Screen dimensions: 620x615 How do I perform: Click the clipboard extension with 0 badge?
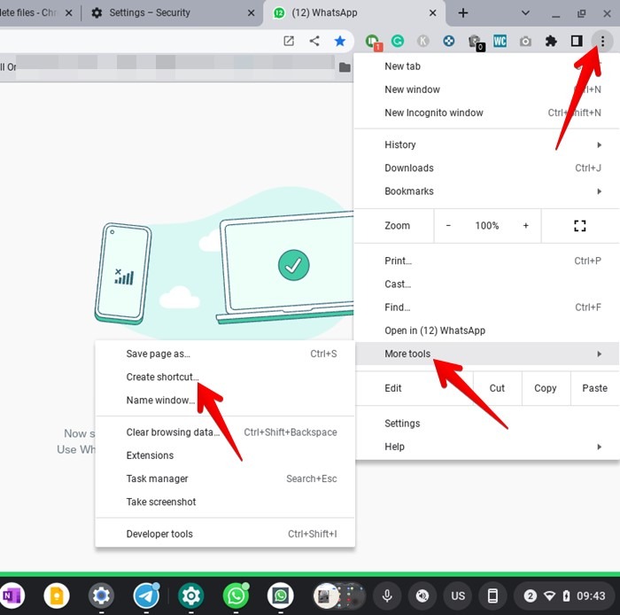click(476, 43)
